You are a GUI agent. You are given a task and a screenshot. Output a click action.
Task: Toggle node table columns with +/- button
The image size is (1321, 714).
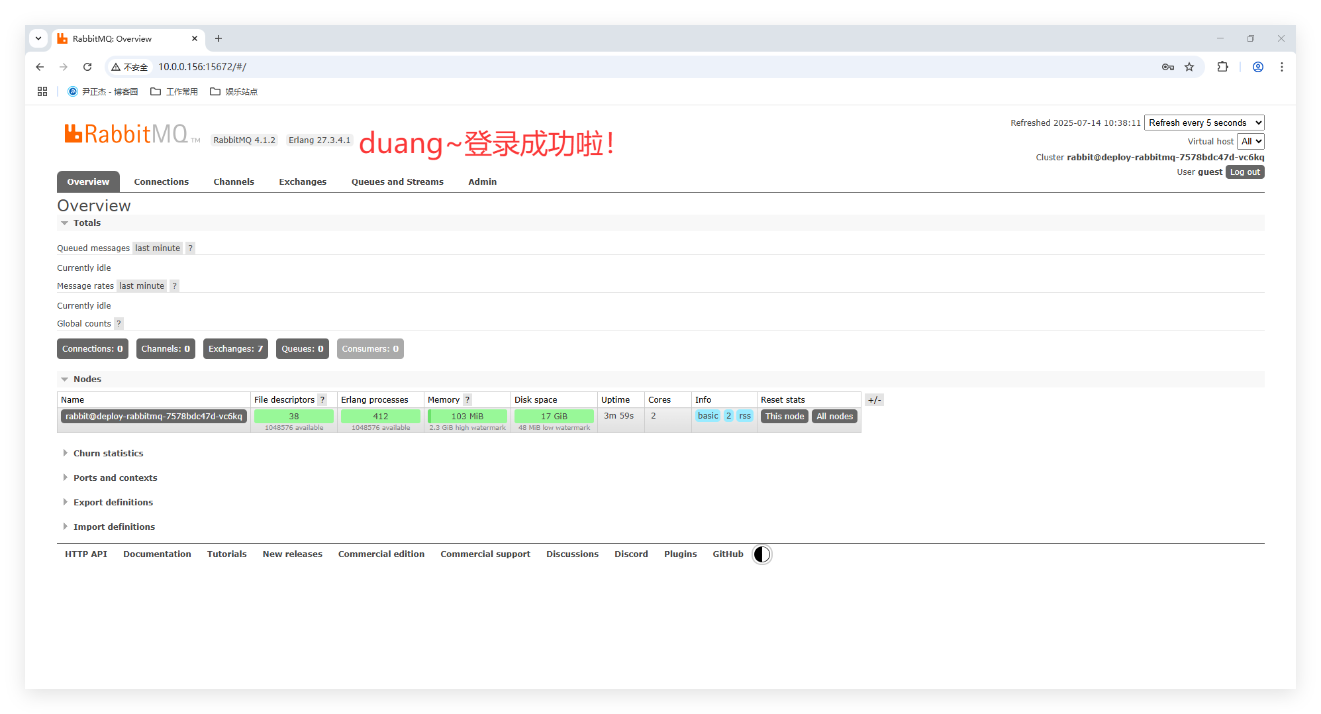point(875,400)
